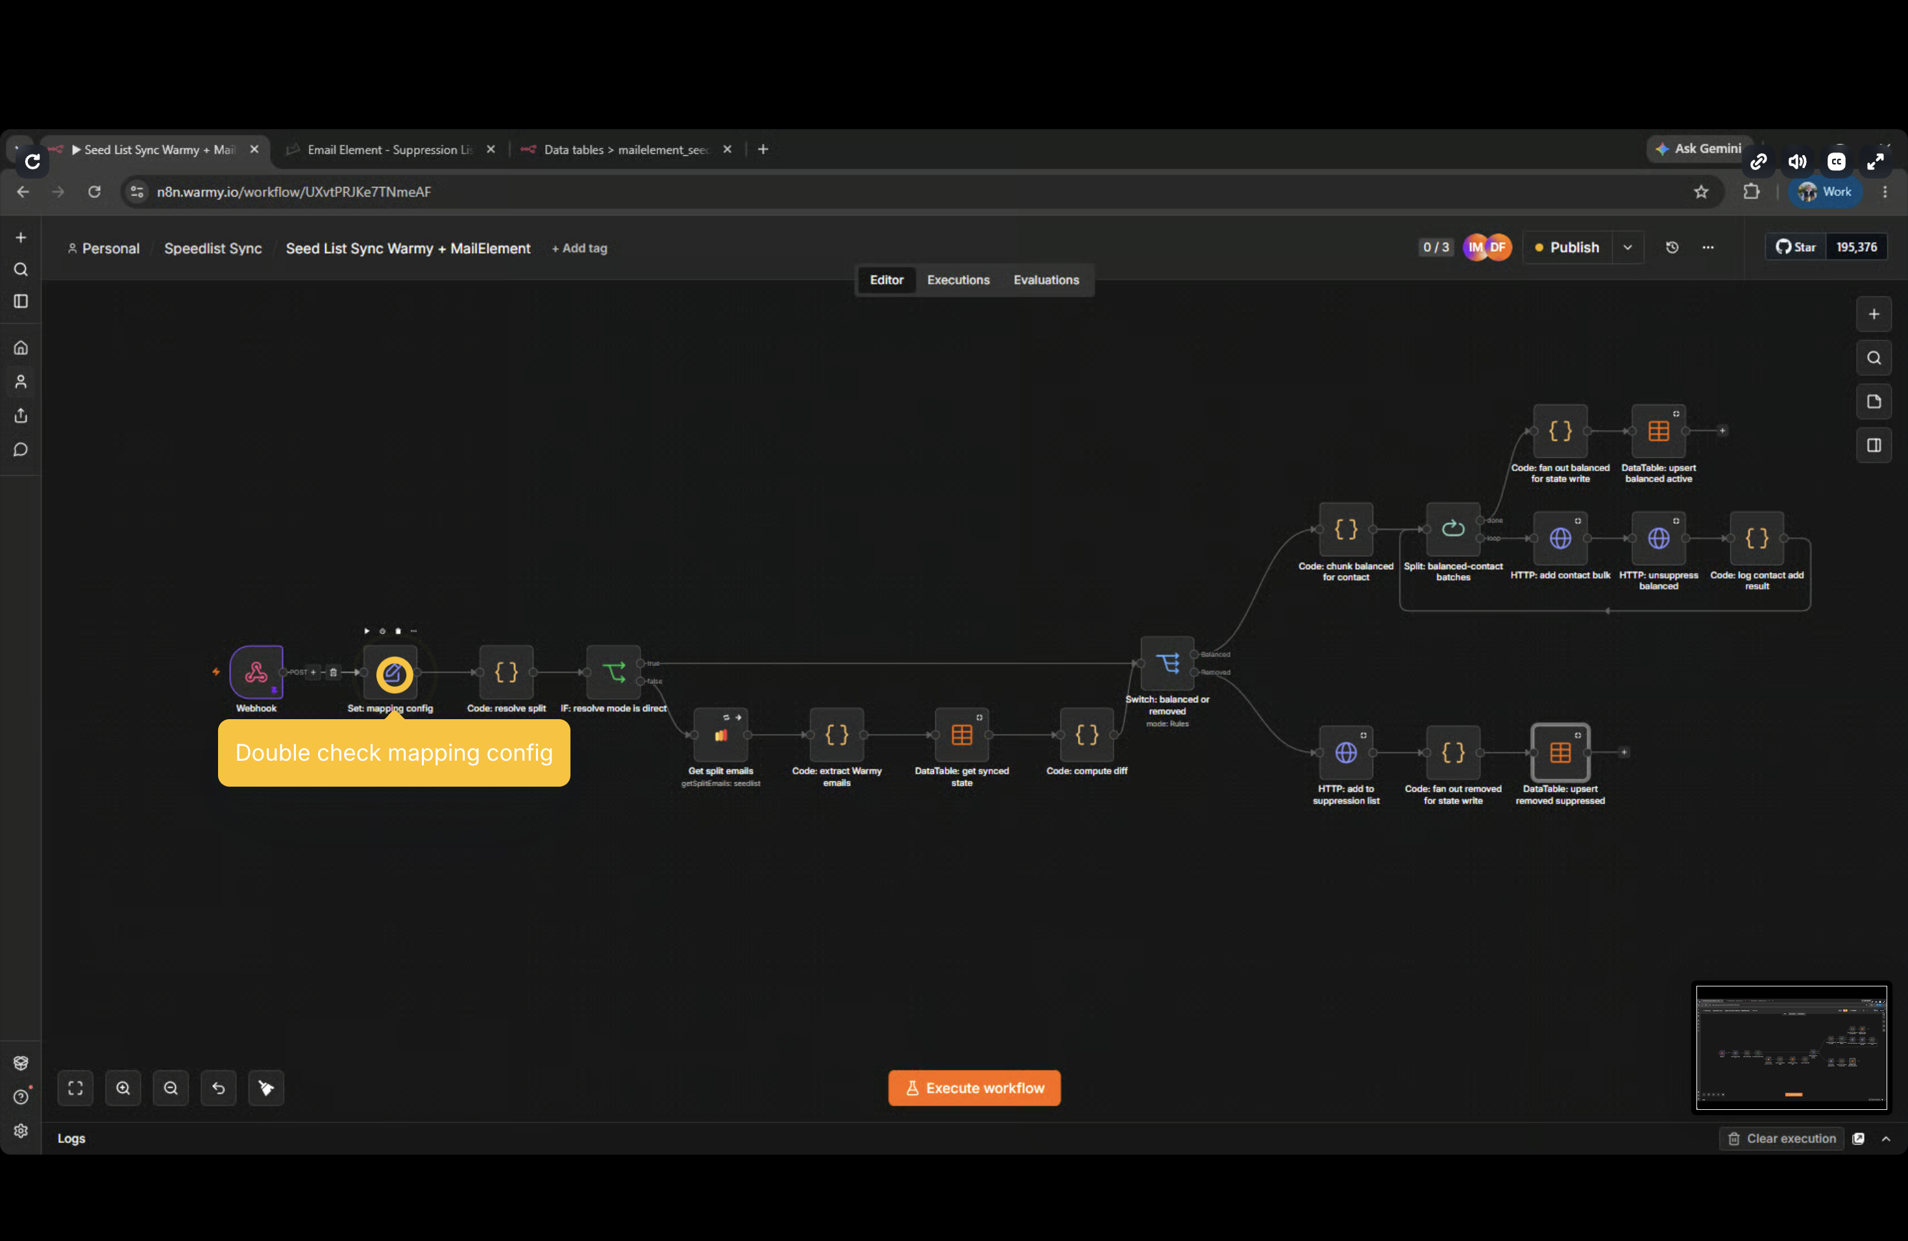Switch to the Executions tab

pyautogui.click(x=958, y=280)
